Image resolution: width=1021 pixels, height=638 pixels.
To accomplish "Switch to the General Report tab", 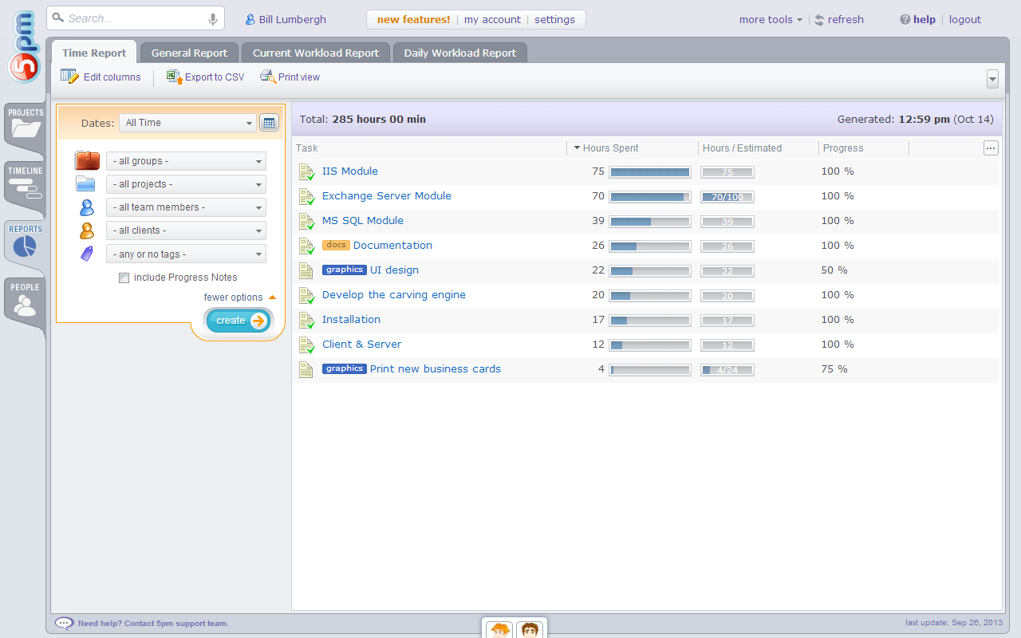I will click(x=189, y=53).
